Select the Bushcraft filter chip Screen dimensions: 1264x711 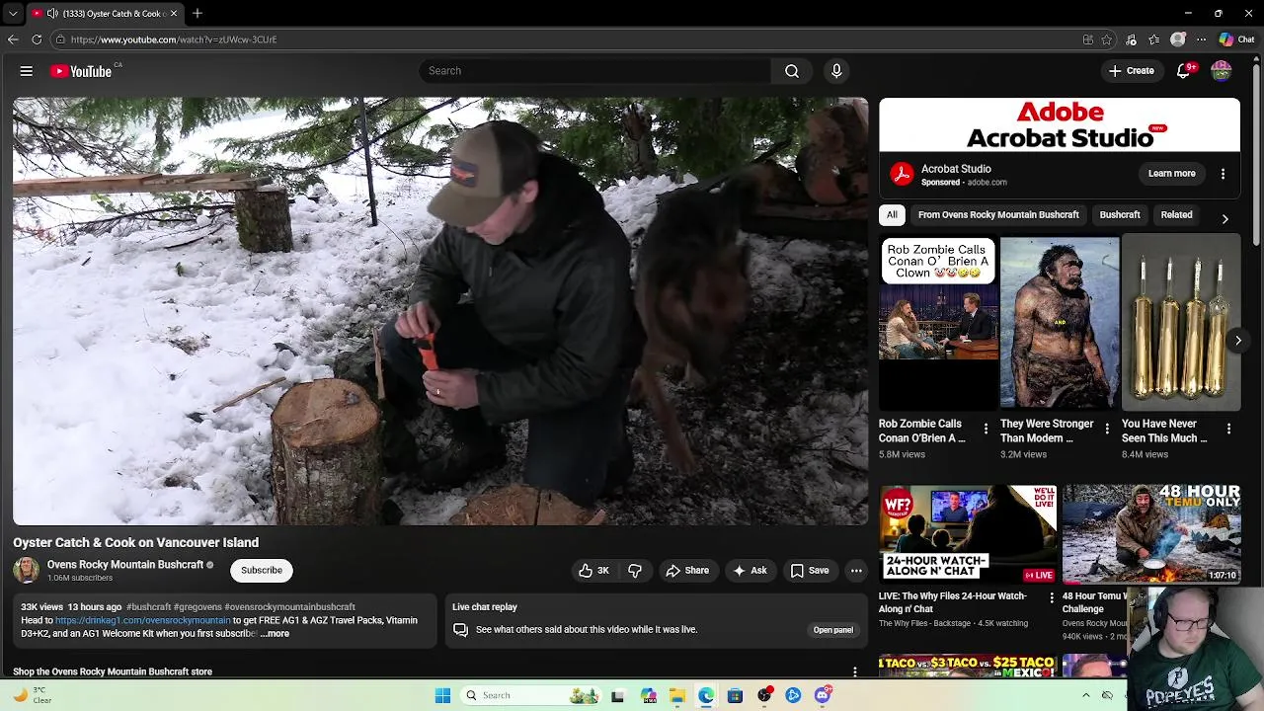pyautogui.click(x=1120, y=214)
